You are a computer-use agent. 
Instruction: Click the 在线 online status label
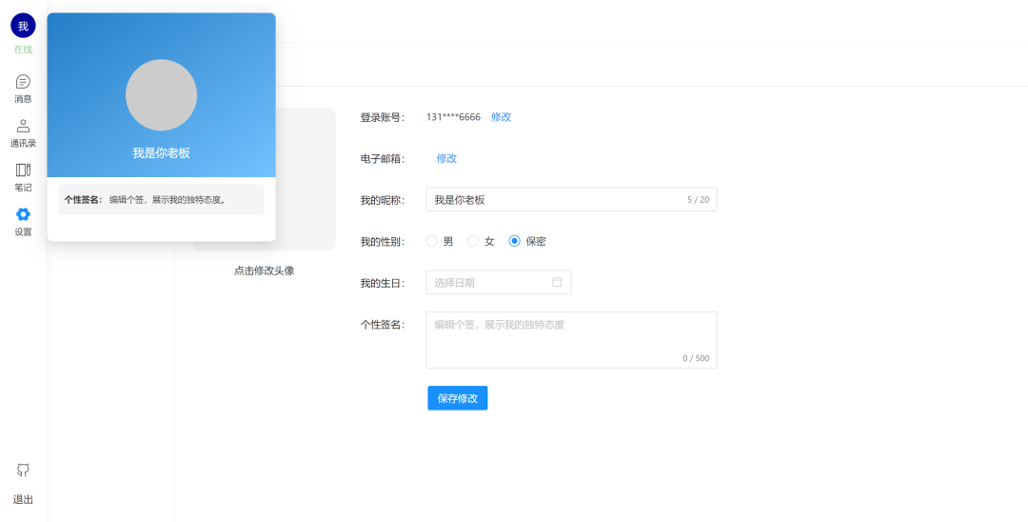pos(23,50)
